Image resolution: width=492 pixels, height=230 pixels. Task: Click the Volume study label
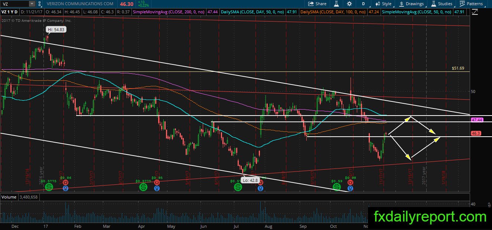pyautogui.click(x=8, y=197)
